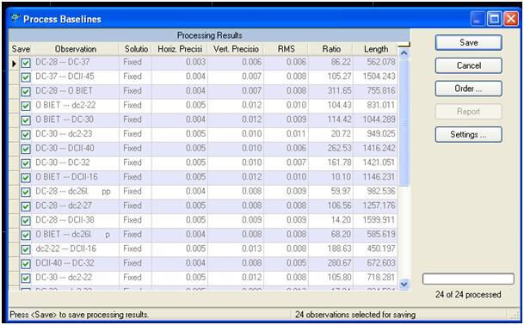
Task: Toggle the save checkbox for DC-37 --- DCII-45
Action: (26, 77)
